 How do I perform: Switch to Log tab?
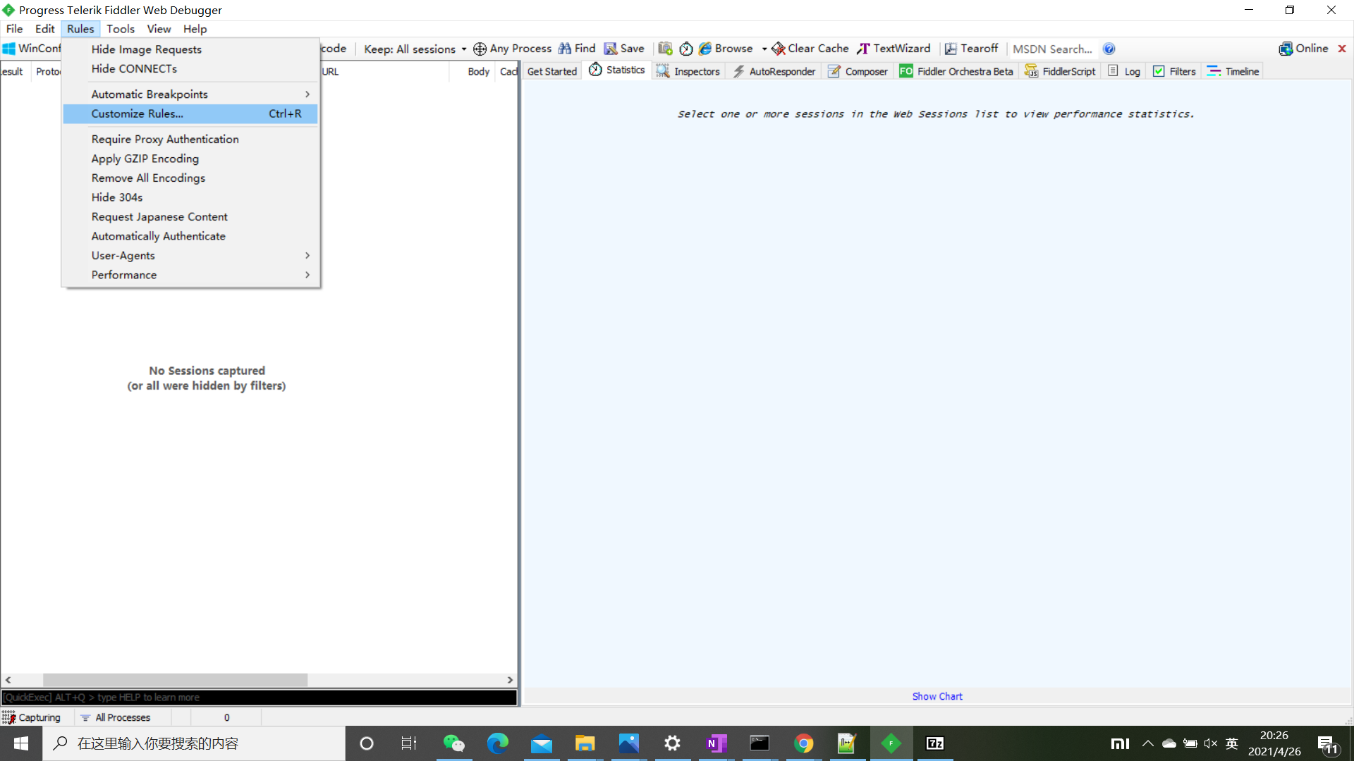[x=1124, y=71]
